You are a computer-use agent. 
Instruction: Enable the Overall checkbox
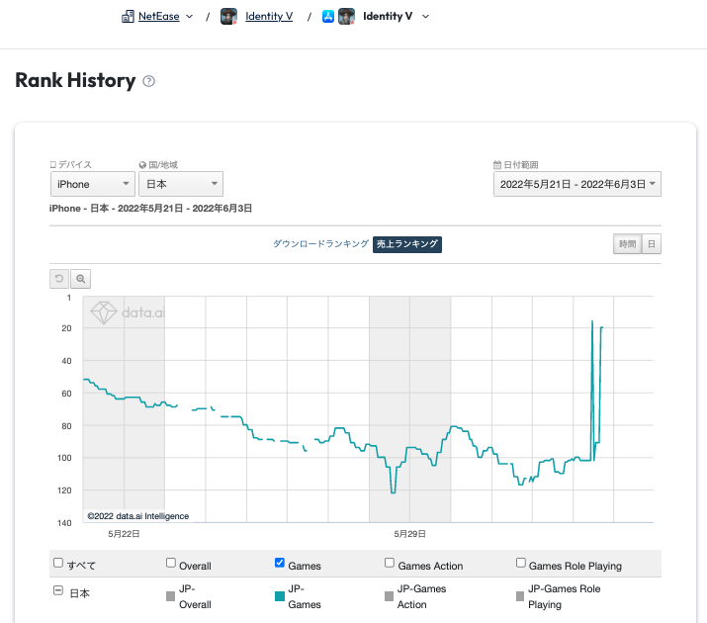coord(171,563)
